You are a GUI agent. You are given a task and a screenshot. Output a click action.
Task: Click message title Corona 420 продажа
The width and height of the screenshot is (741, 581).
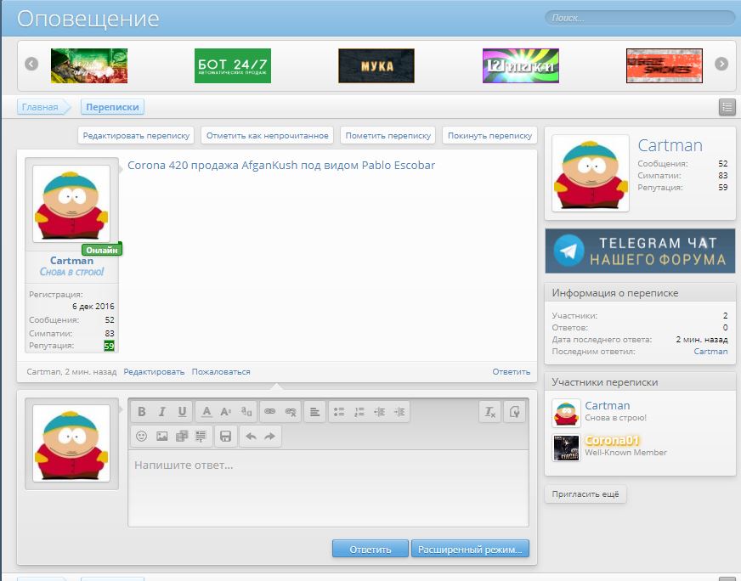pos(281,166)
